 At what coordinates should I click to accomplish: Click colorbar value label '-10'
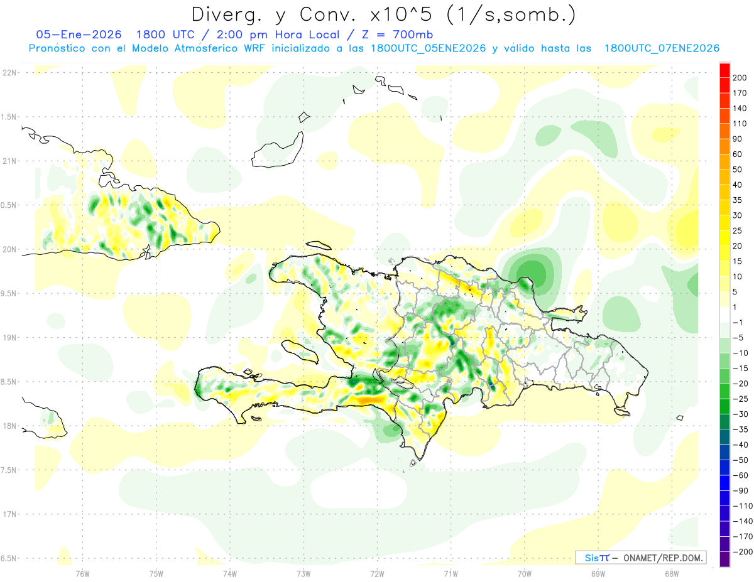coord(740,353)
